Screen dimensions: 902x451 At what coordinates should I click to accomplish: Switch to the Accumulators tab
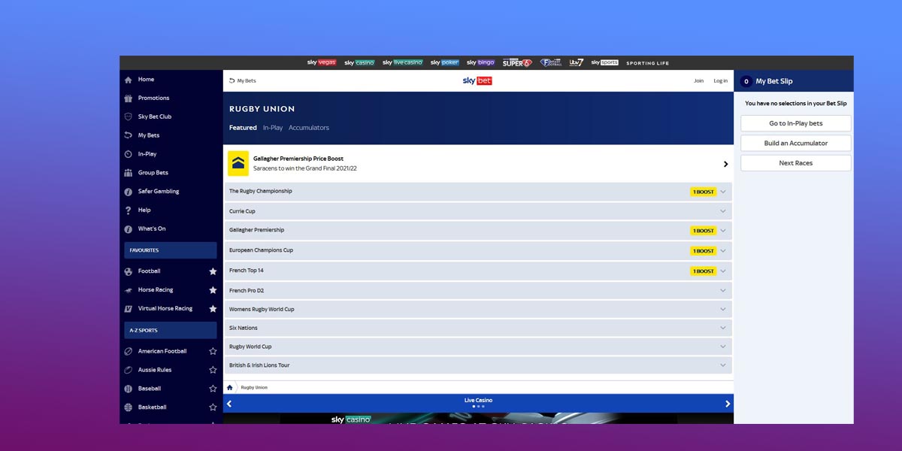[x=309, y=128]
